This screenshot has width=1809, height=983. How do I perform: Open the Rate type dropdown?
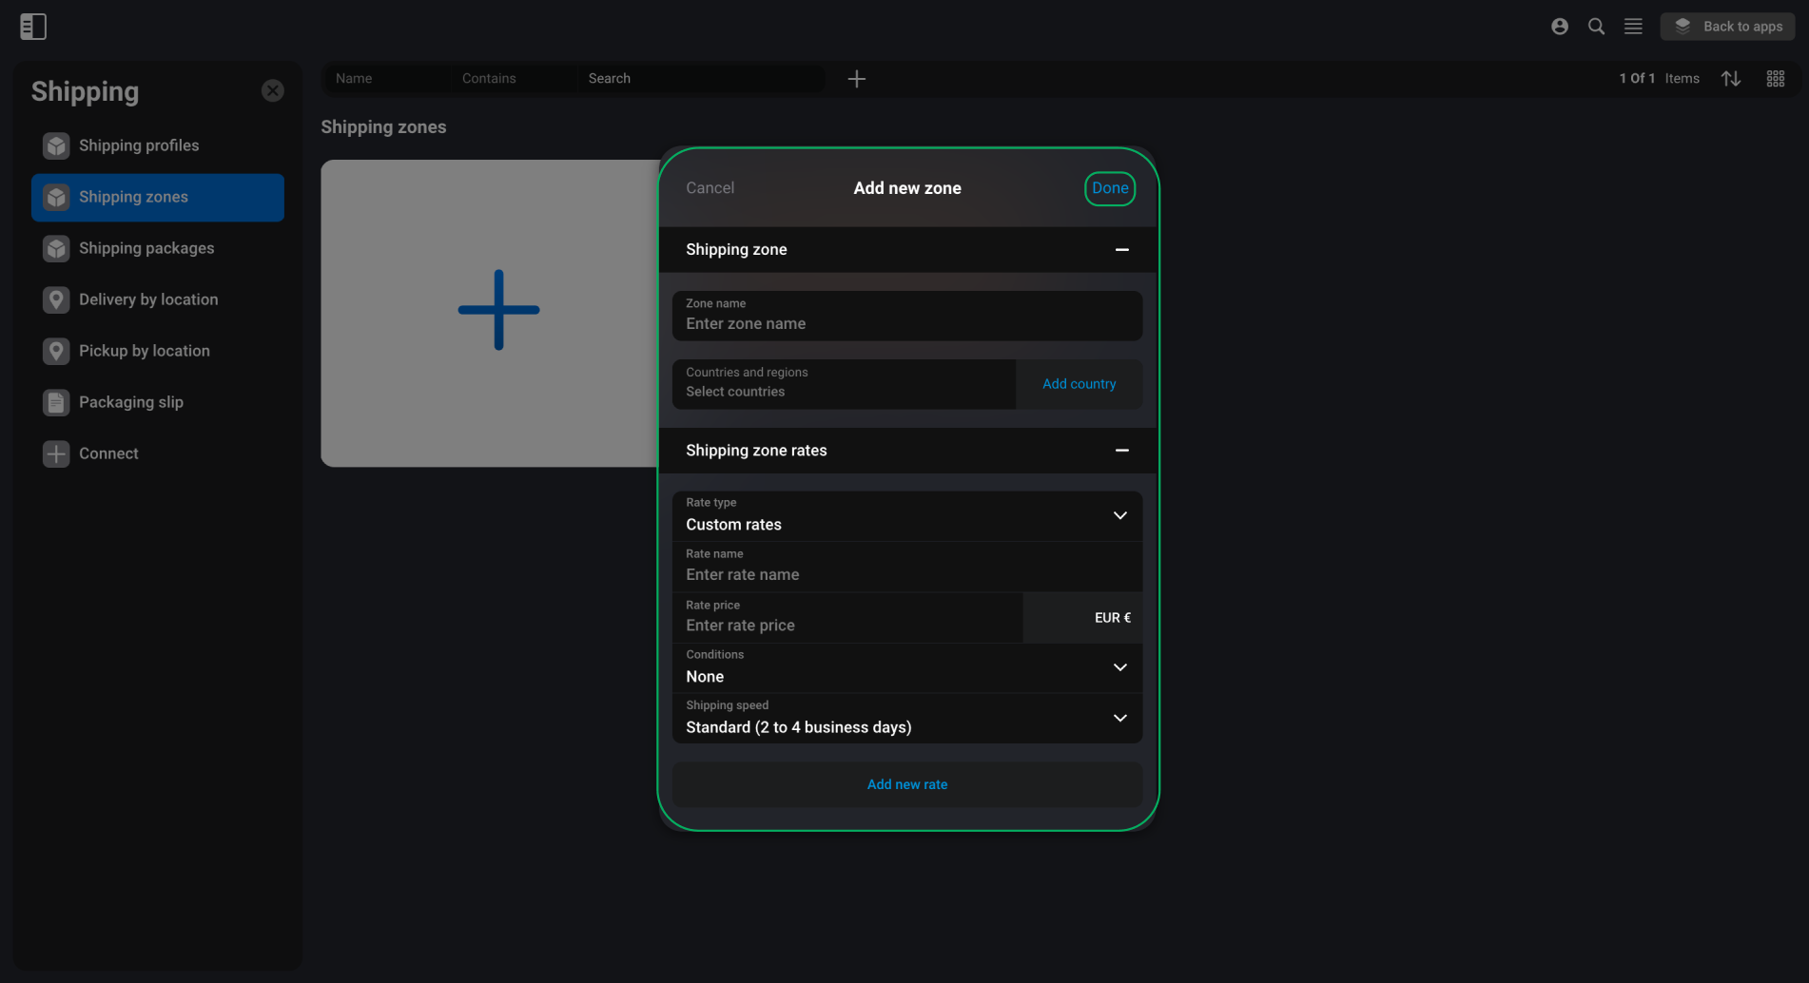tap(907, 516)
